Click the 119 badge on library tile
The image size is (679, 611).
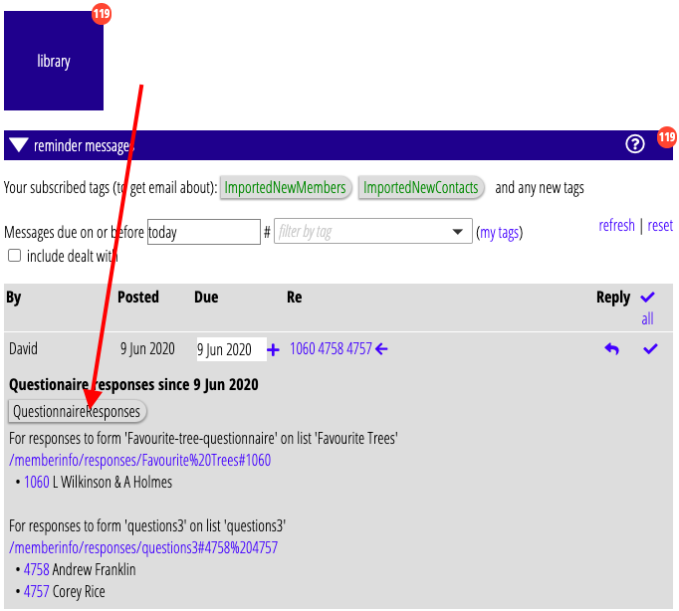(x=102, y=14)
